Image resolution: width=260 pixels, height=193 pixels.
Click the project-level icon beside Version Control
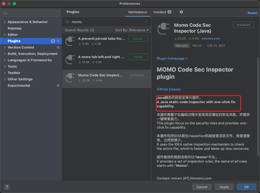pyautogui.click(x=58, y=47)
